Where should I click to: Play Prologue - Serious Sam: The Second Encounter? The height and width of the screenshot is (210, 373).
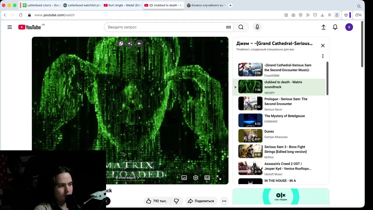[x=279, y=104]
